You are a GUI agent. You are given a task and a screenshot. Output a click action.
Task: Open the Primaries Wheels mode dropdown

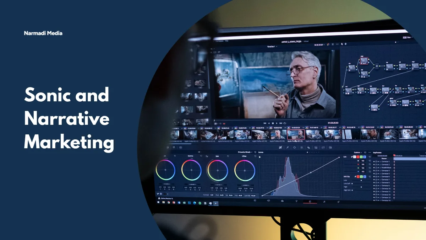[245, 152]
